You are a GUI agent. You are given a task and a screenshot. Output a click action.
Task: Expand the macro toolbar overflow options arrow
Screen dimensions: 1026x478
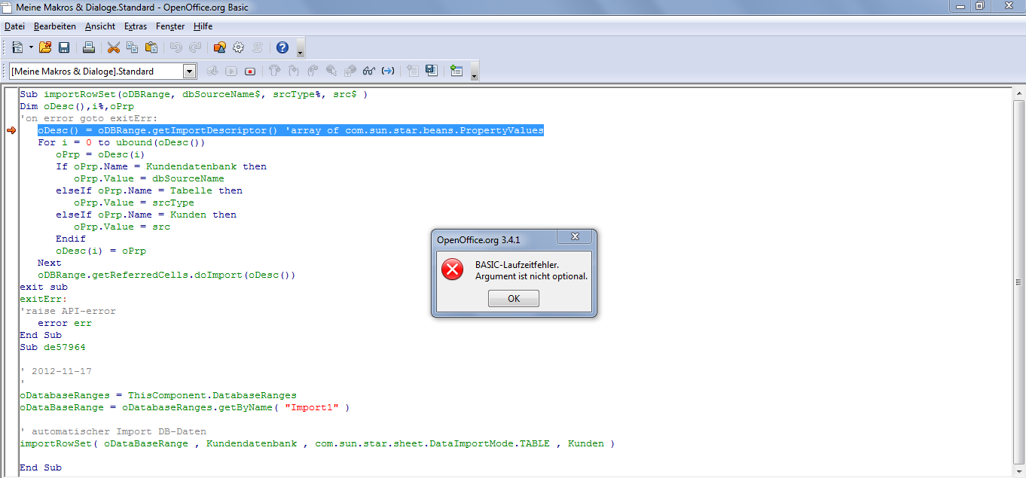pyautogui.click(x=474, y=76)
